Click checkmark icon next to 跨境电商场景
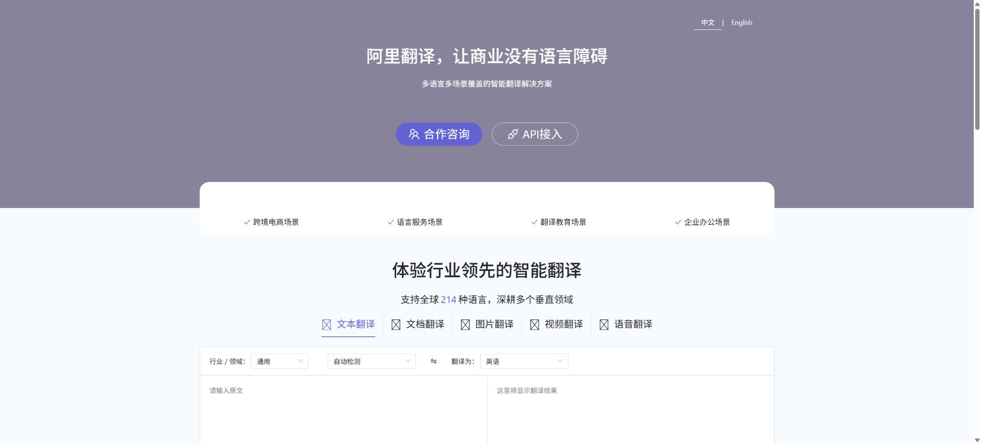The width and height of the screenshot is (981, 444). tap(247, 222)
